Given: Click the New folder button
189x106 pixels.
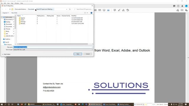Looking at the screenshot, I should [14, 13].
